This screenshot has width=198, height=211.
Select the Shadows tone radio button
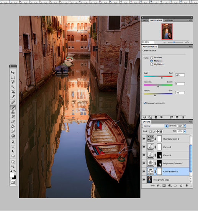152,58
